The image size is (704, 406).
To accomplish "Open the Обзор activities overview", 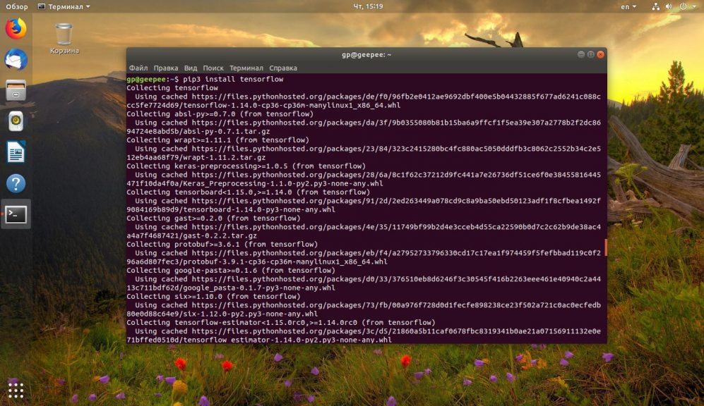I will tap(17, 6).
